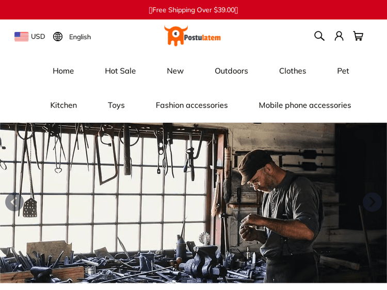This screenshot has height=290, width=387.
Task: Open the Hot Sale menu item
Action: click(120, 71)
